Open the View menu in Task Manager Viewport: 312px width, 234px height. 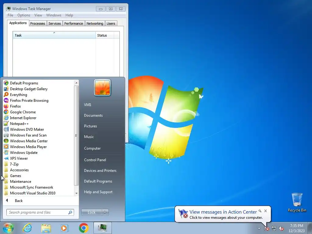coord(38,15)
